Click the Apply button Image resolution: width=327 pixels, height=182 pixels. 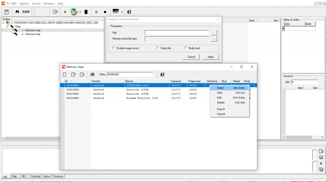point(210,57)
